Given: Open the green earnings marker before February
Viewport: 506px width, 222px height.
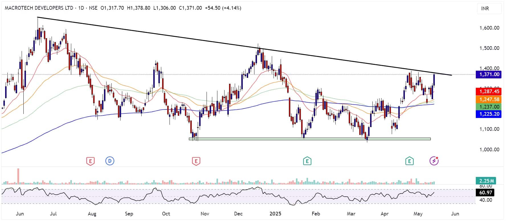Looking at the screenshot, I should point(307,161).
